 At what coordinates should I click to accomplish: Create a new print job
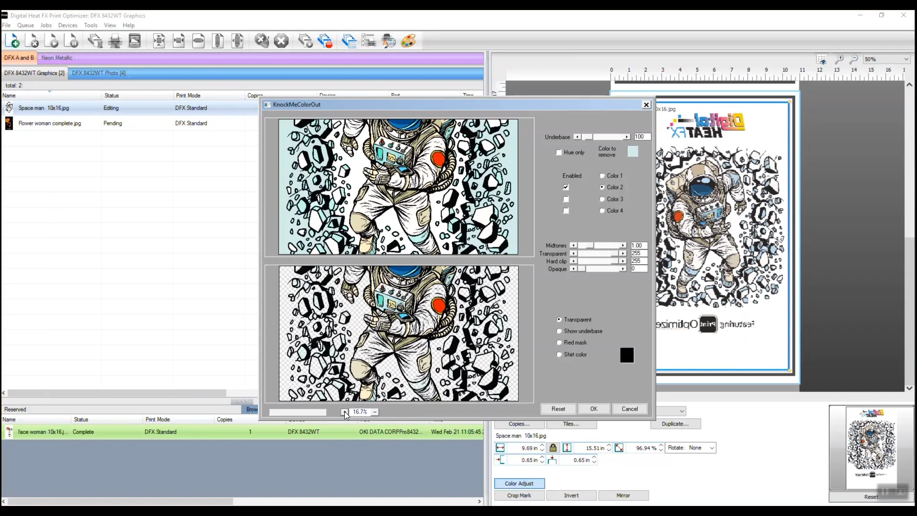point(13,41)
